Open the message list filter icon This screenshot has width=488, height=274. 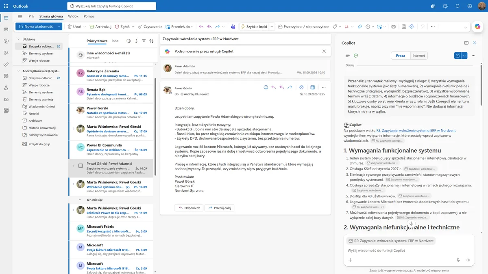[x=144, y=41]
